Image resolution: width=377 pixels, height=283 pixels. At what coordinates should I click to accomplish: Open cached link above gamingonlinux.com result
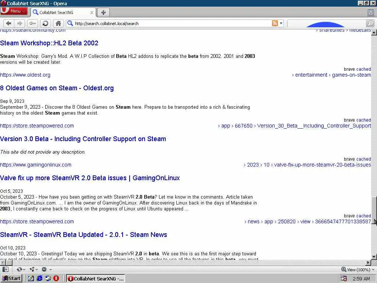click(363, 159)
